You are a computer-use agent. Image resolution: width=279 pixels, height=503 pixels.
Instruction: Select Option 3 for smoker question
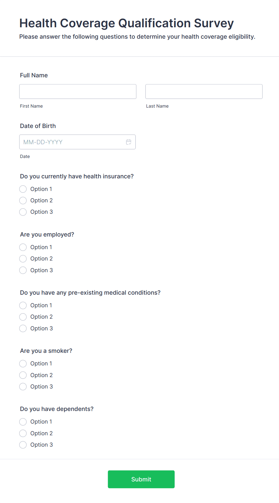click(x=23, y=387)
